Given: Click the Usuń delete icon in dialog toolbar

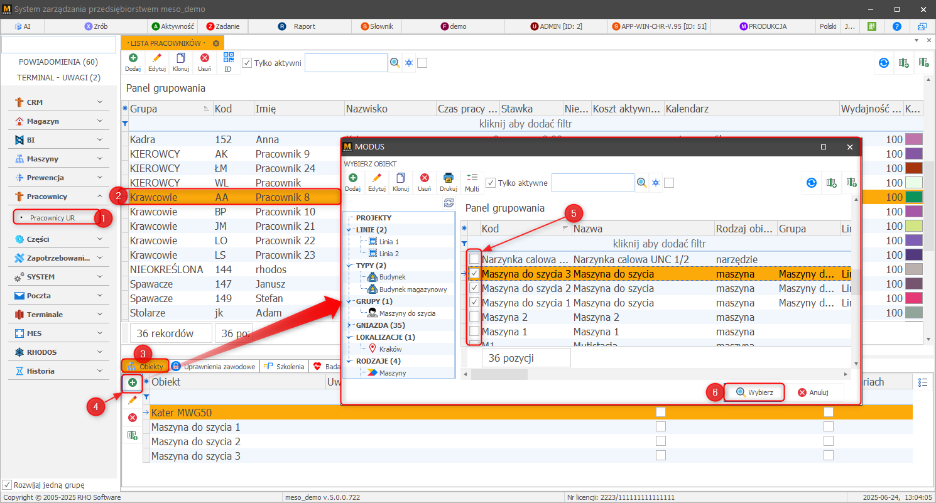Looking at the screenshot, I should 425,178.
